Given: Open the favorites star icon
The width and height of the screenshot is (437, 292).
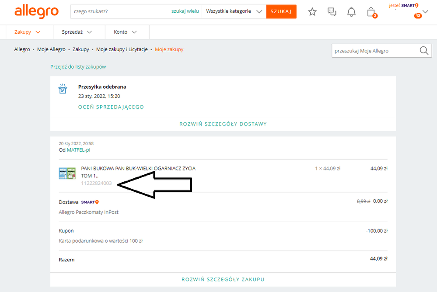Looking at the screenshot, I should (312, 12).
